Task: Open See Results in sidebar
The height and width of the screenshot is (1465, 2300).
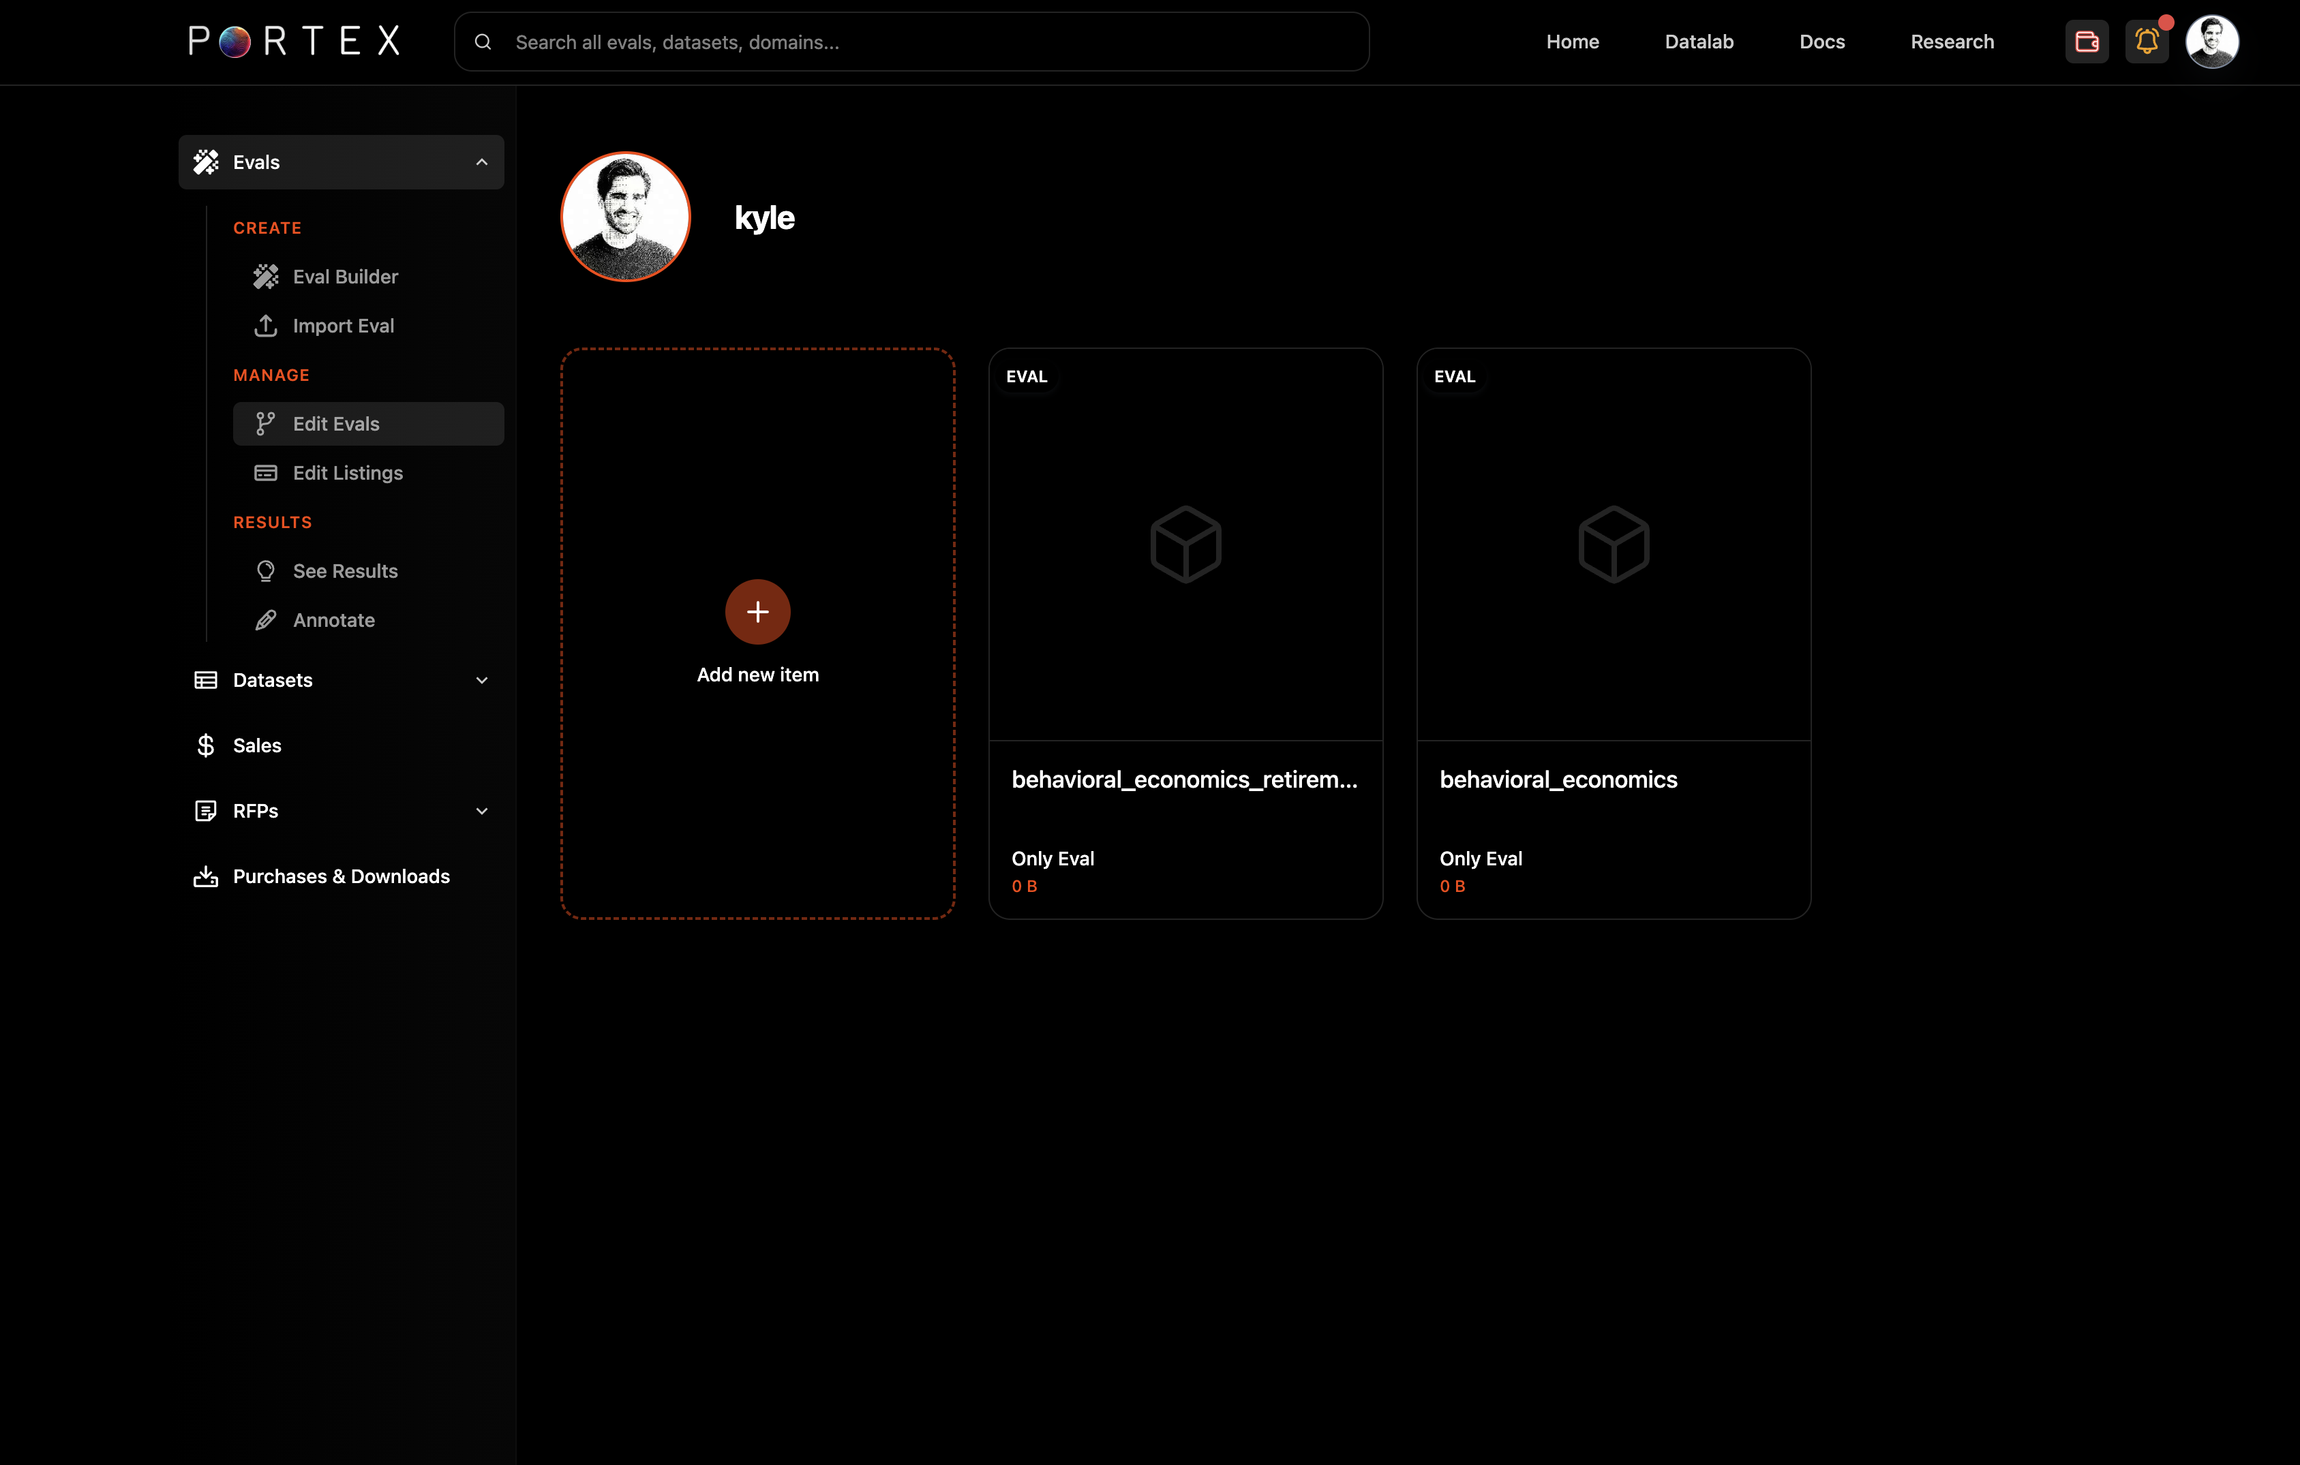Action: (x=345, y=571)
